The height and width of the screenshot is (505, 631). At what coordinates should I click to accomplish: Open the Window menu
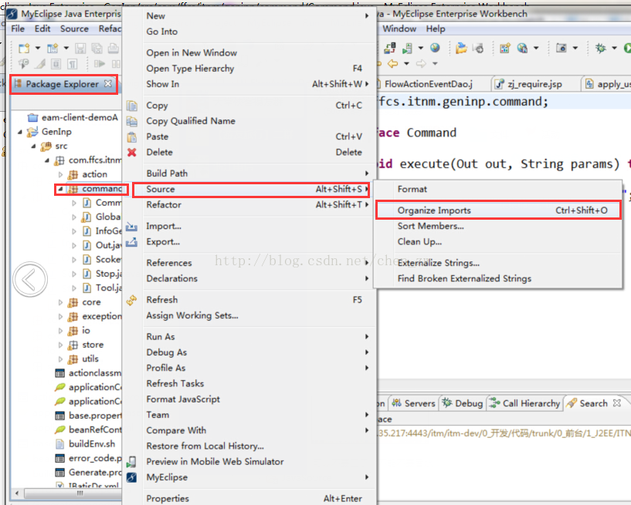(399, 29)
